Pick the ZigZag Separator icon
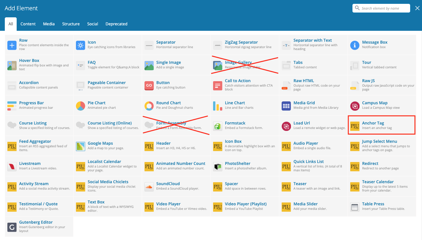422x240 pixels. [218, 45]
